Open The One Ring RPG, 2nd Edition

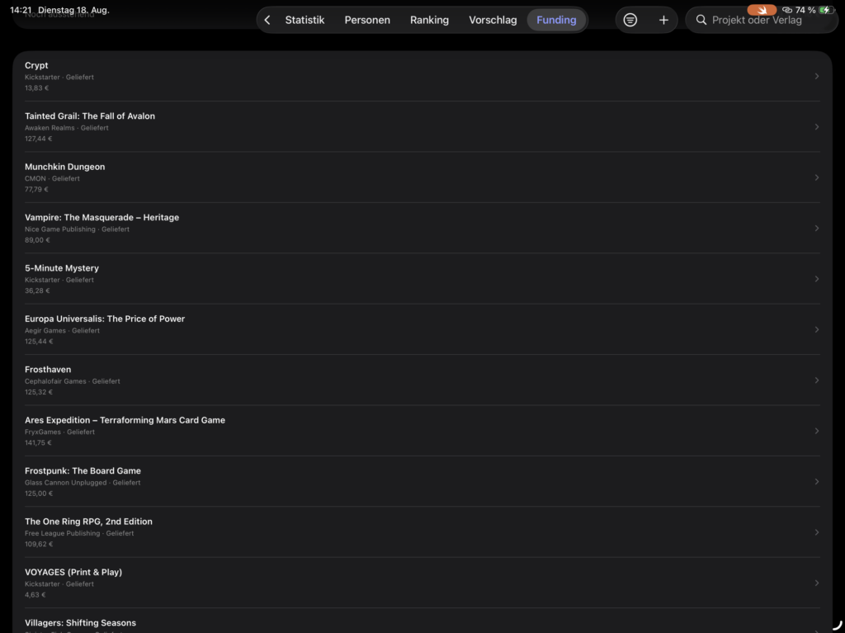(x=88, y=522)
